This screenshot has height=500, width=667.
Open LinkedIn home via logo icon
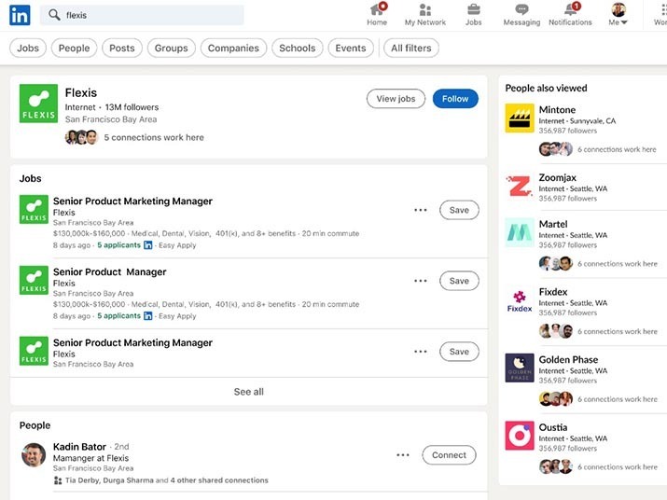pos(20,15)
